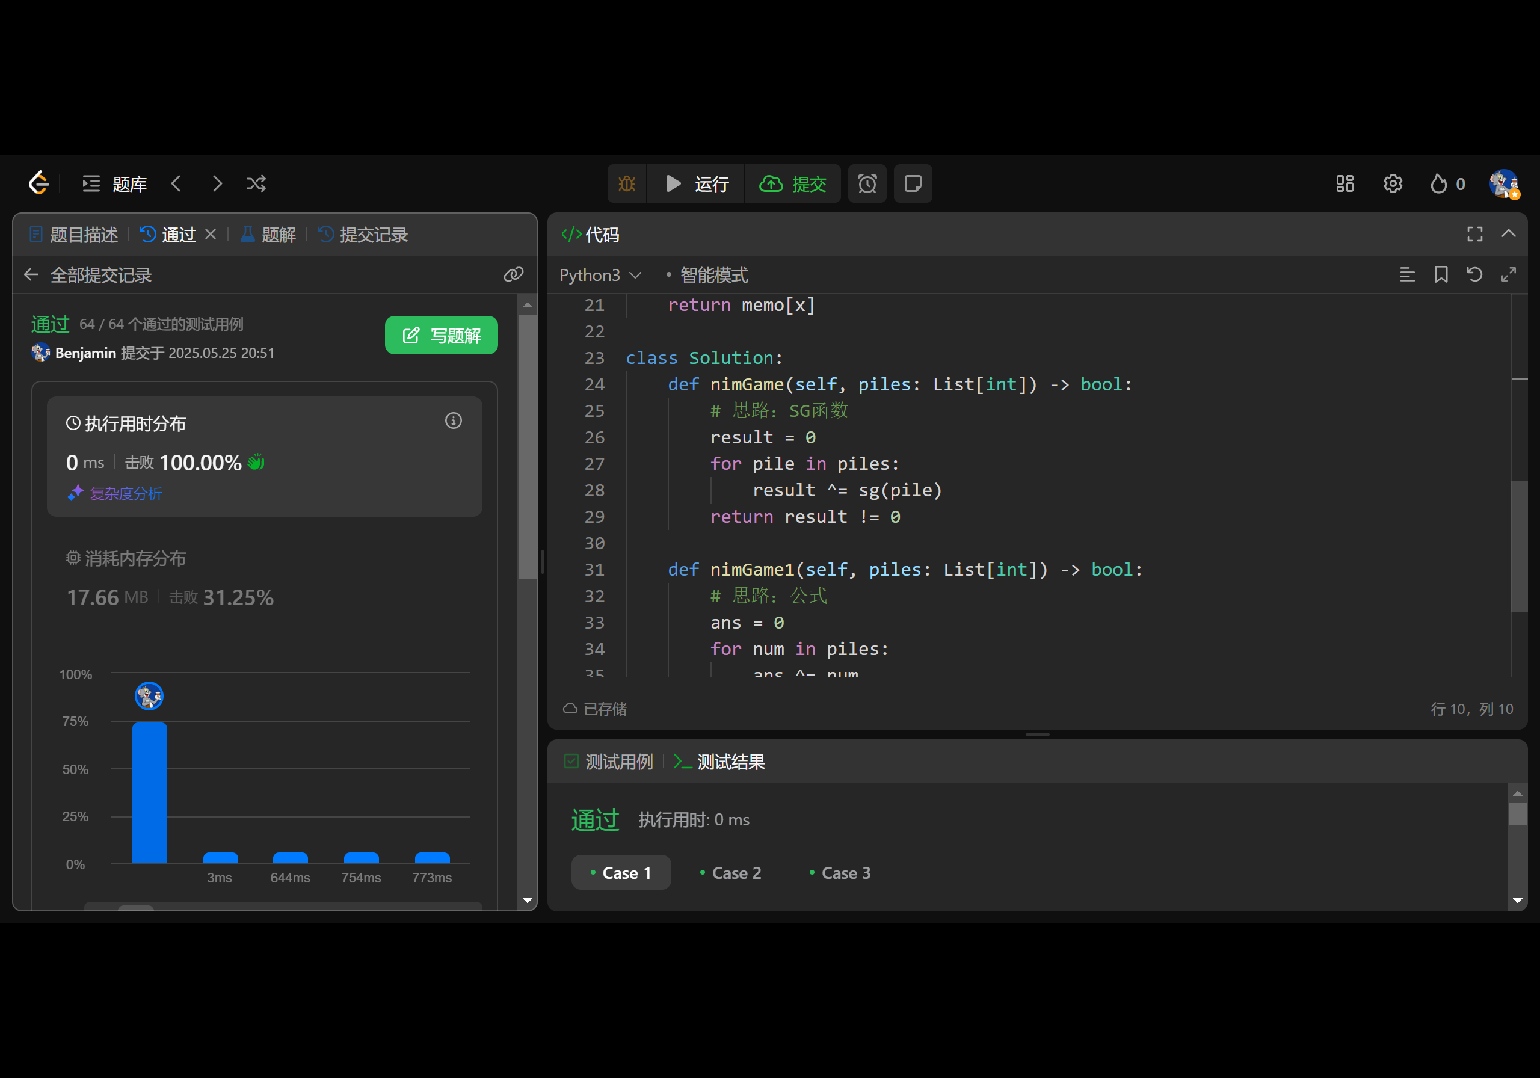
Task: Click the debug bug icon
Action: (626, 184)
